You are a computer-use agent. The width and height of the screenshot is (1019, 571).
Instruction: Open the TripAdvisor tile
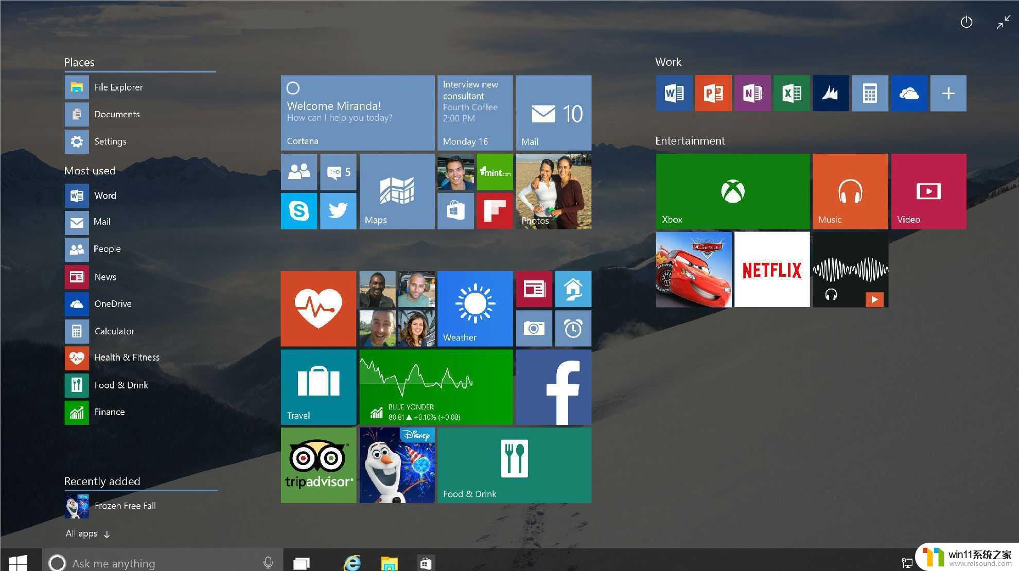coord(319,466)
